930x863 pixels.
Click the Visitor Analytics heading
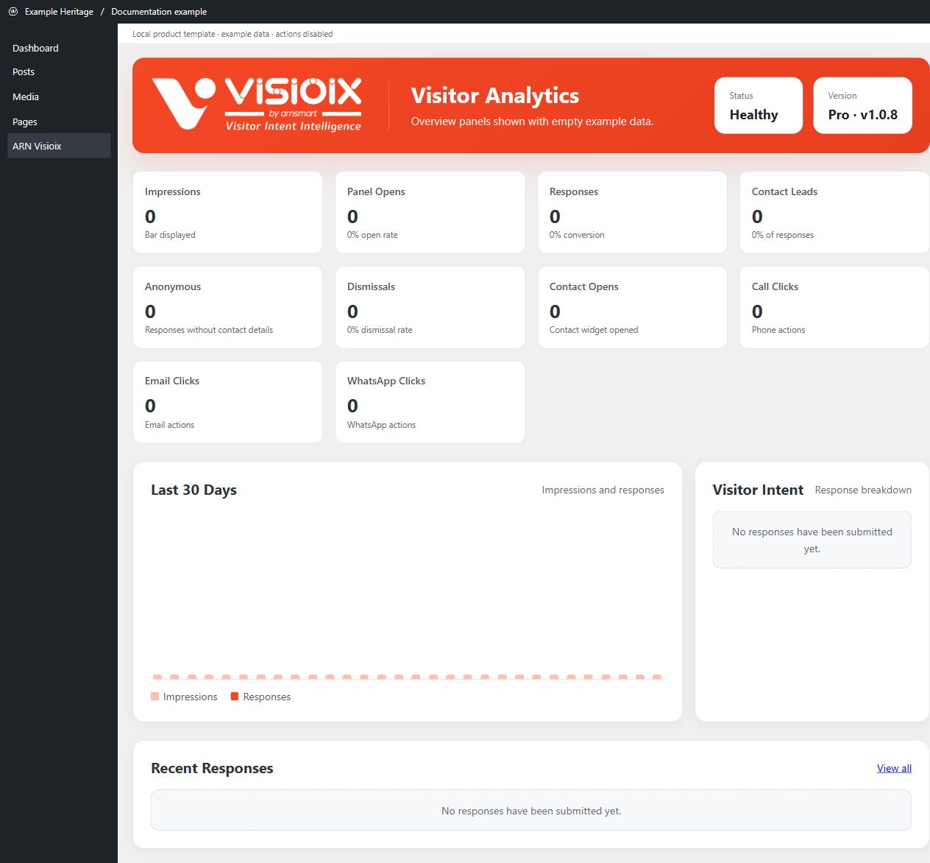495,96
